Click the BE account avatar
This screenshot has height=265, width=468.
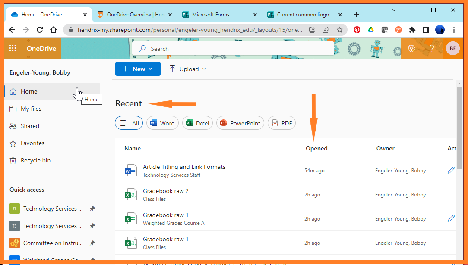pyautogui.click(x=452, y=48)
